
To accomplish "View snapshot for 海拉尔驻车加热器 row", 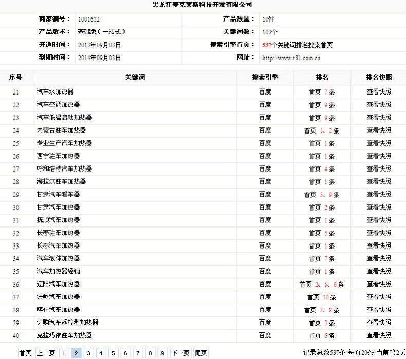I will coord(379,181).
